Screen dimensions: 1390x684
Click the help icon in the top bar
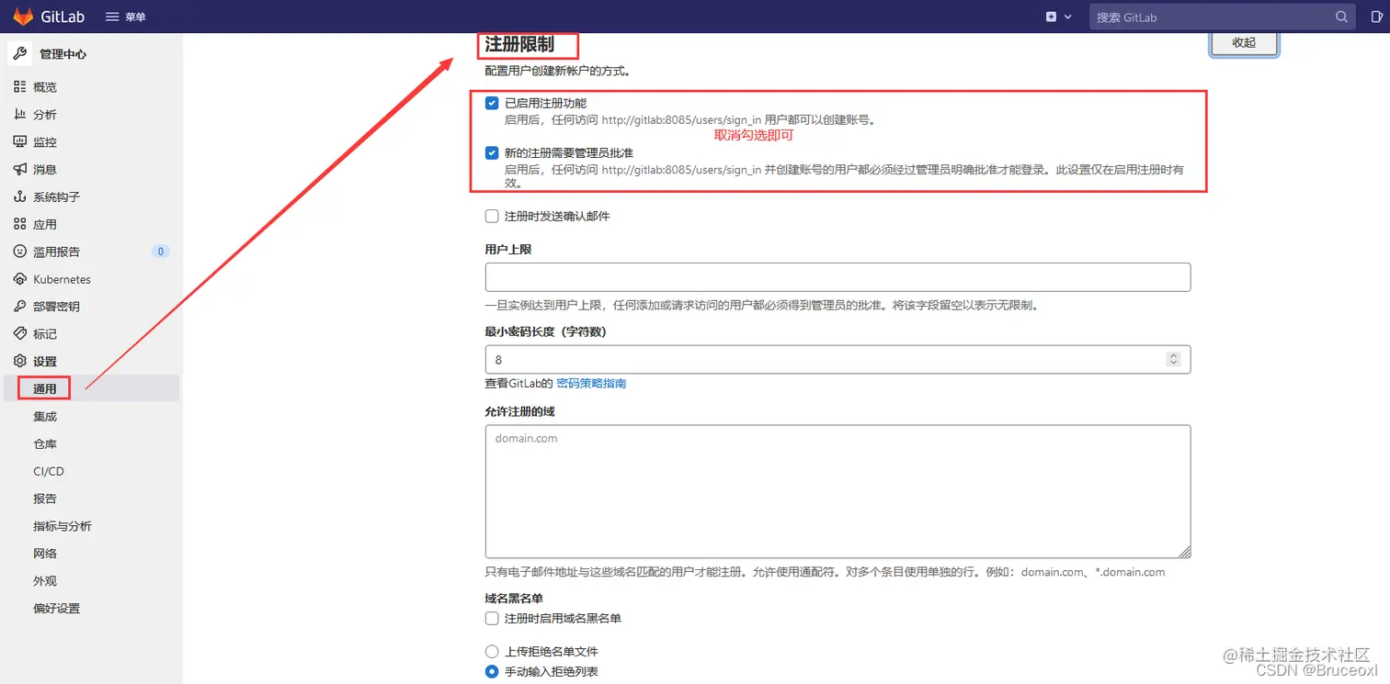(x=1373, y=16)
